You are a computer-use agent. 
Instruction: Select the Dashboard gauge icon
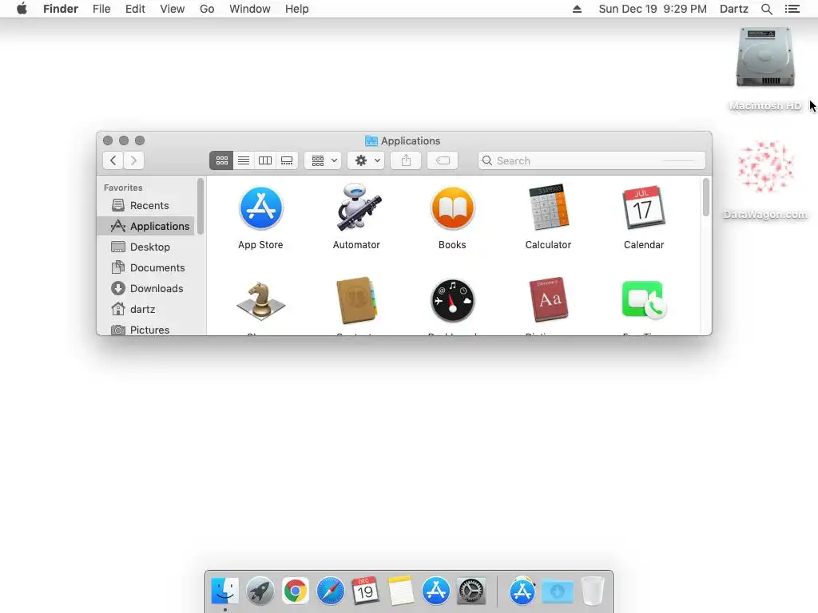452,301
